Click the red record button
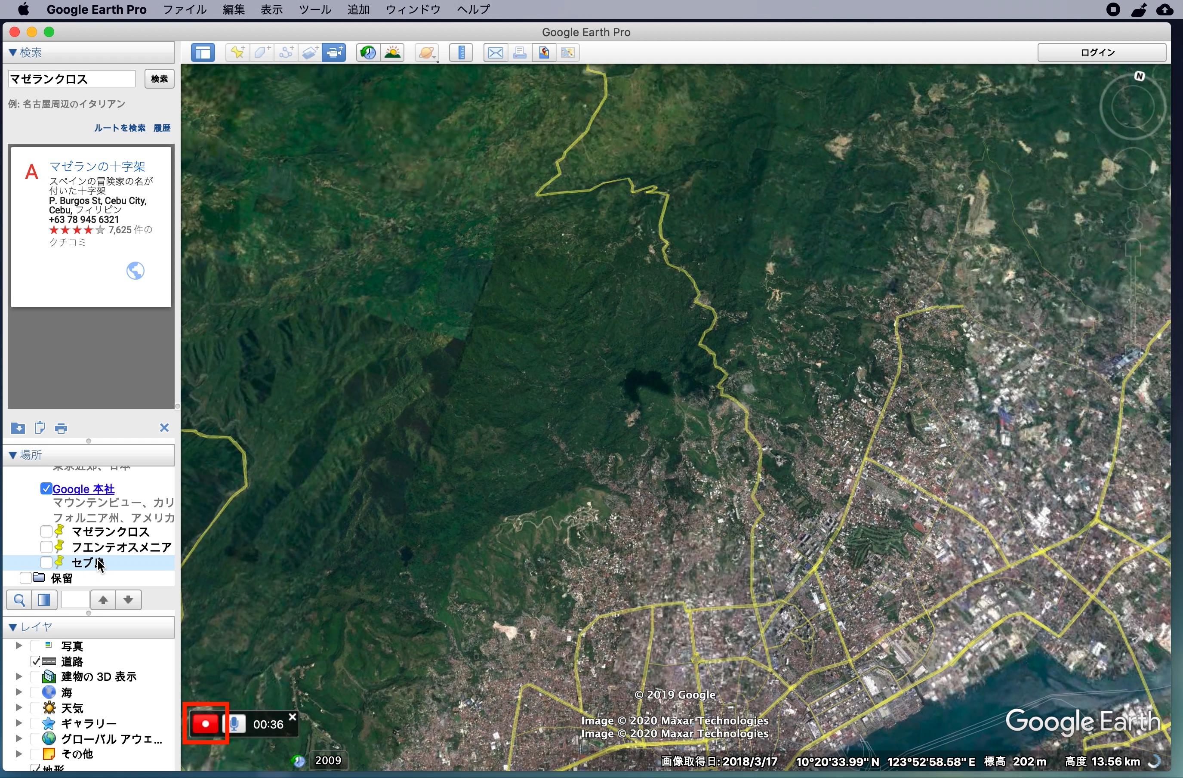 tap(205, 724)
